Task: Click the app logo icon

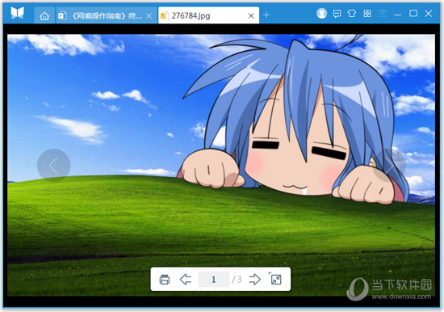Action: [17, 13]
